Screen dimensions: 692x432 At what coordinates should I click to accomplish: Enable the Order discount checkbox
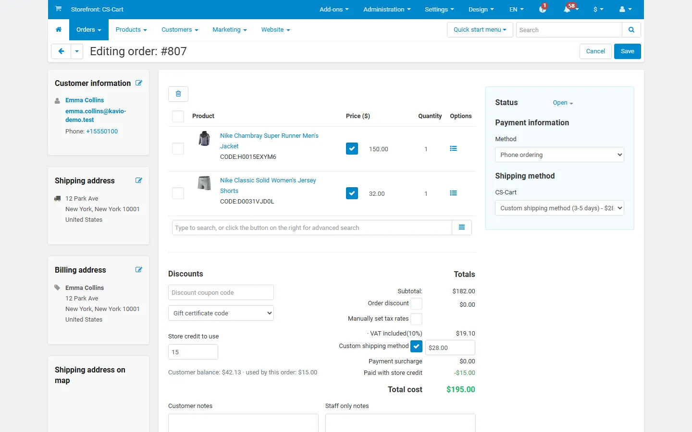pos(417,304)
